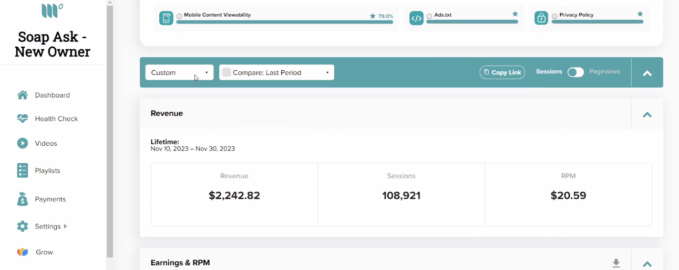Check the Compare: Last Period checkbox
This screenshot has height=270, width=679.
point(227,72)
